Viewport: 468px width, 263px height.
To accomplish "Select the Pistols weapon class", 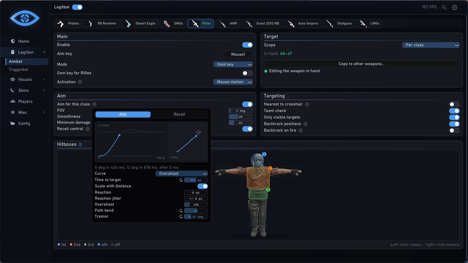I will (x=68, y=24).
